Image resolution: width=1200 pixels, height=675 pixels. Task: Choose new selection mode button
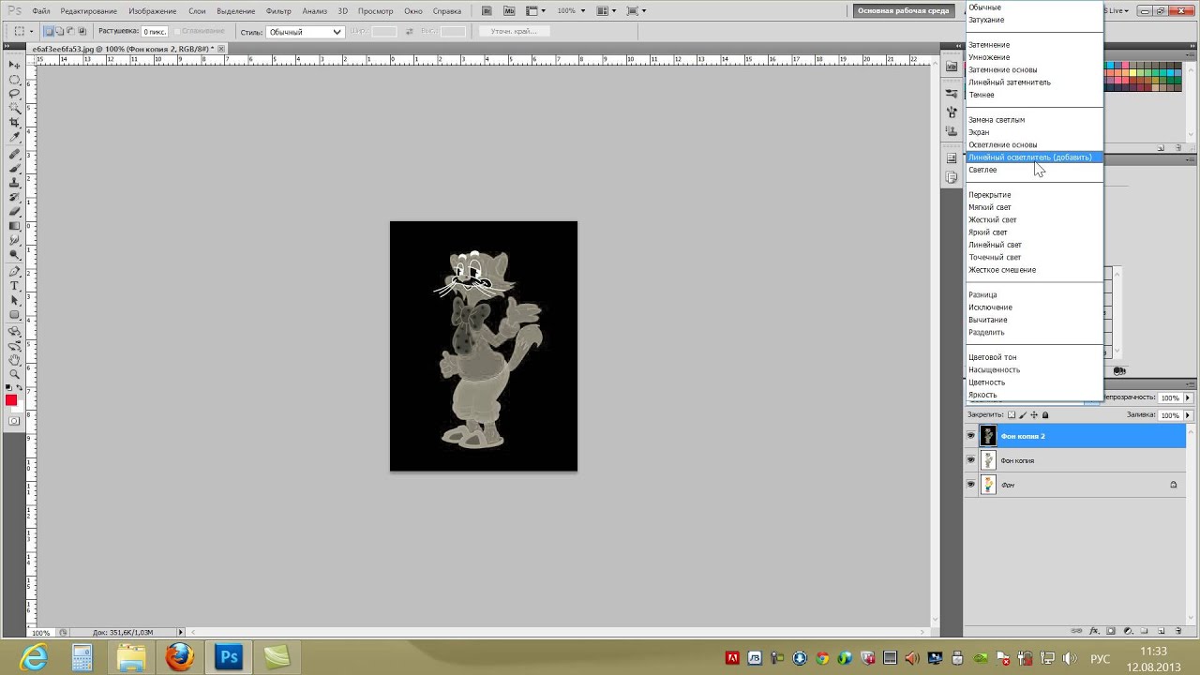[x=50, y=32]
